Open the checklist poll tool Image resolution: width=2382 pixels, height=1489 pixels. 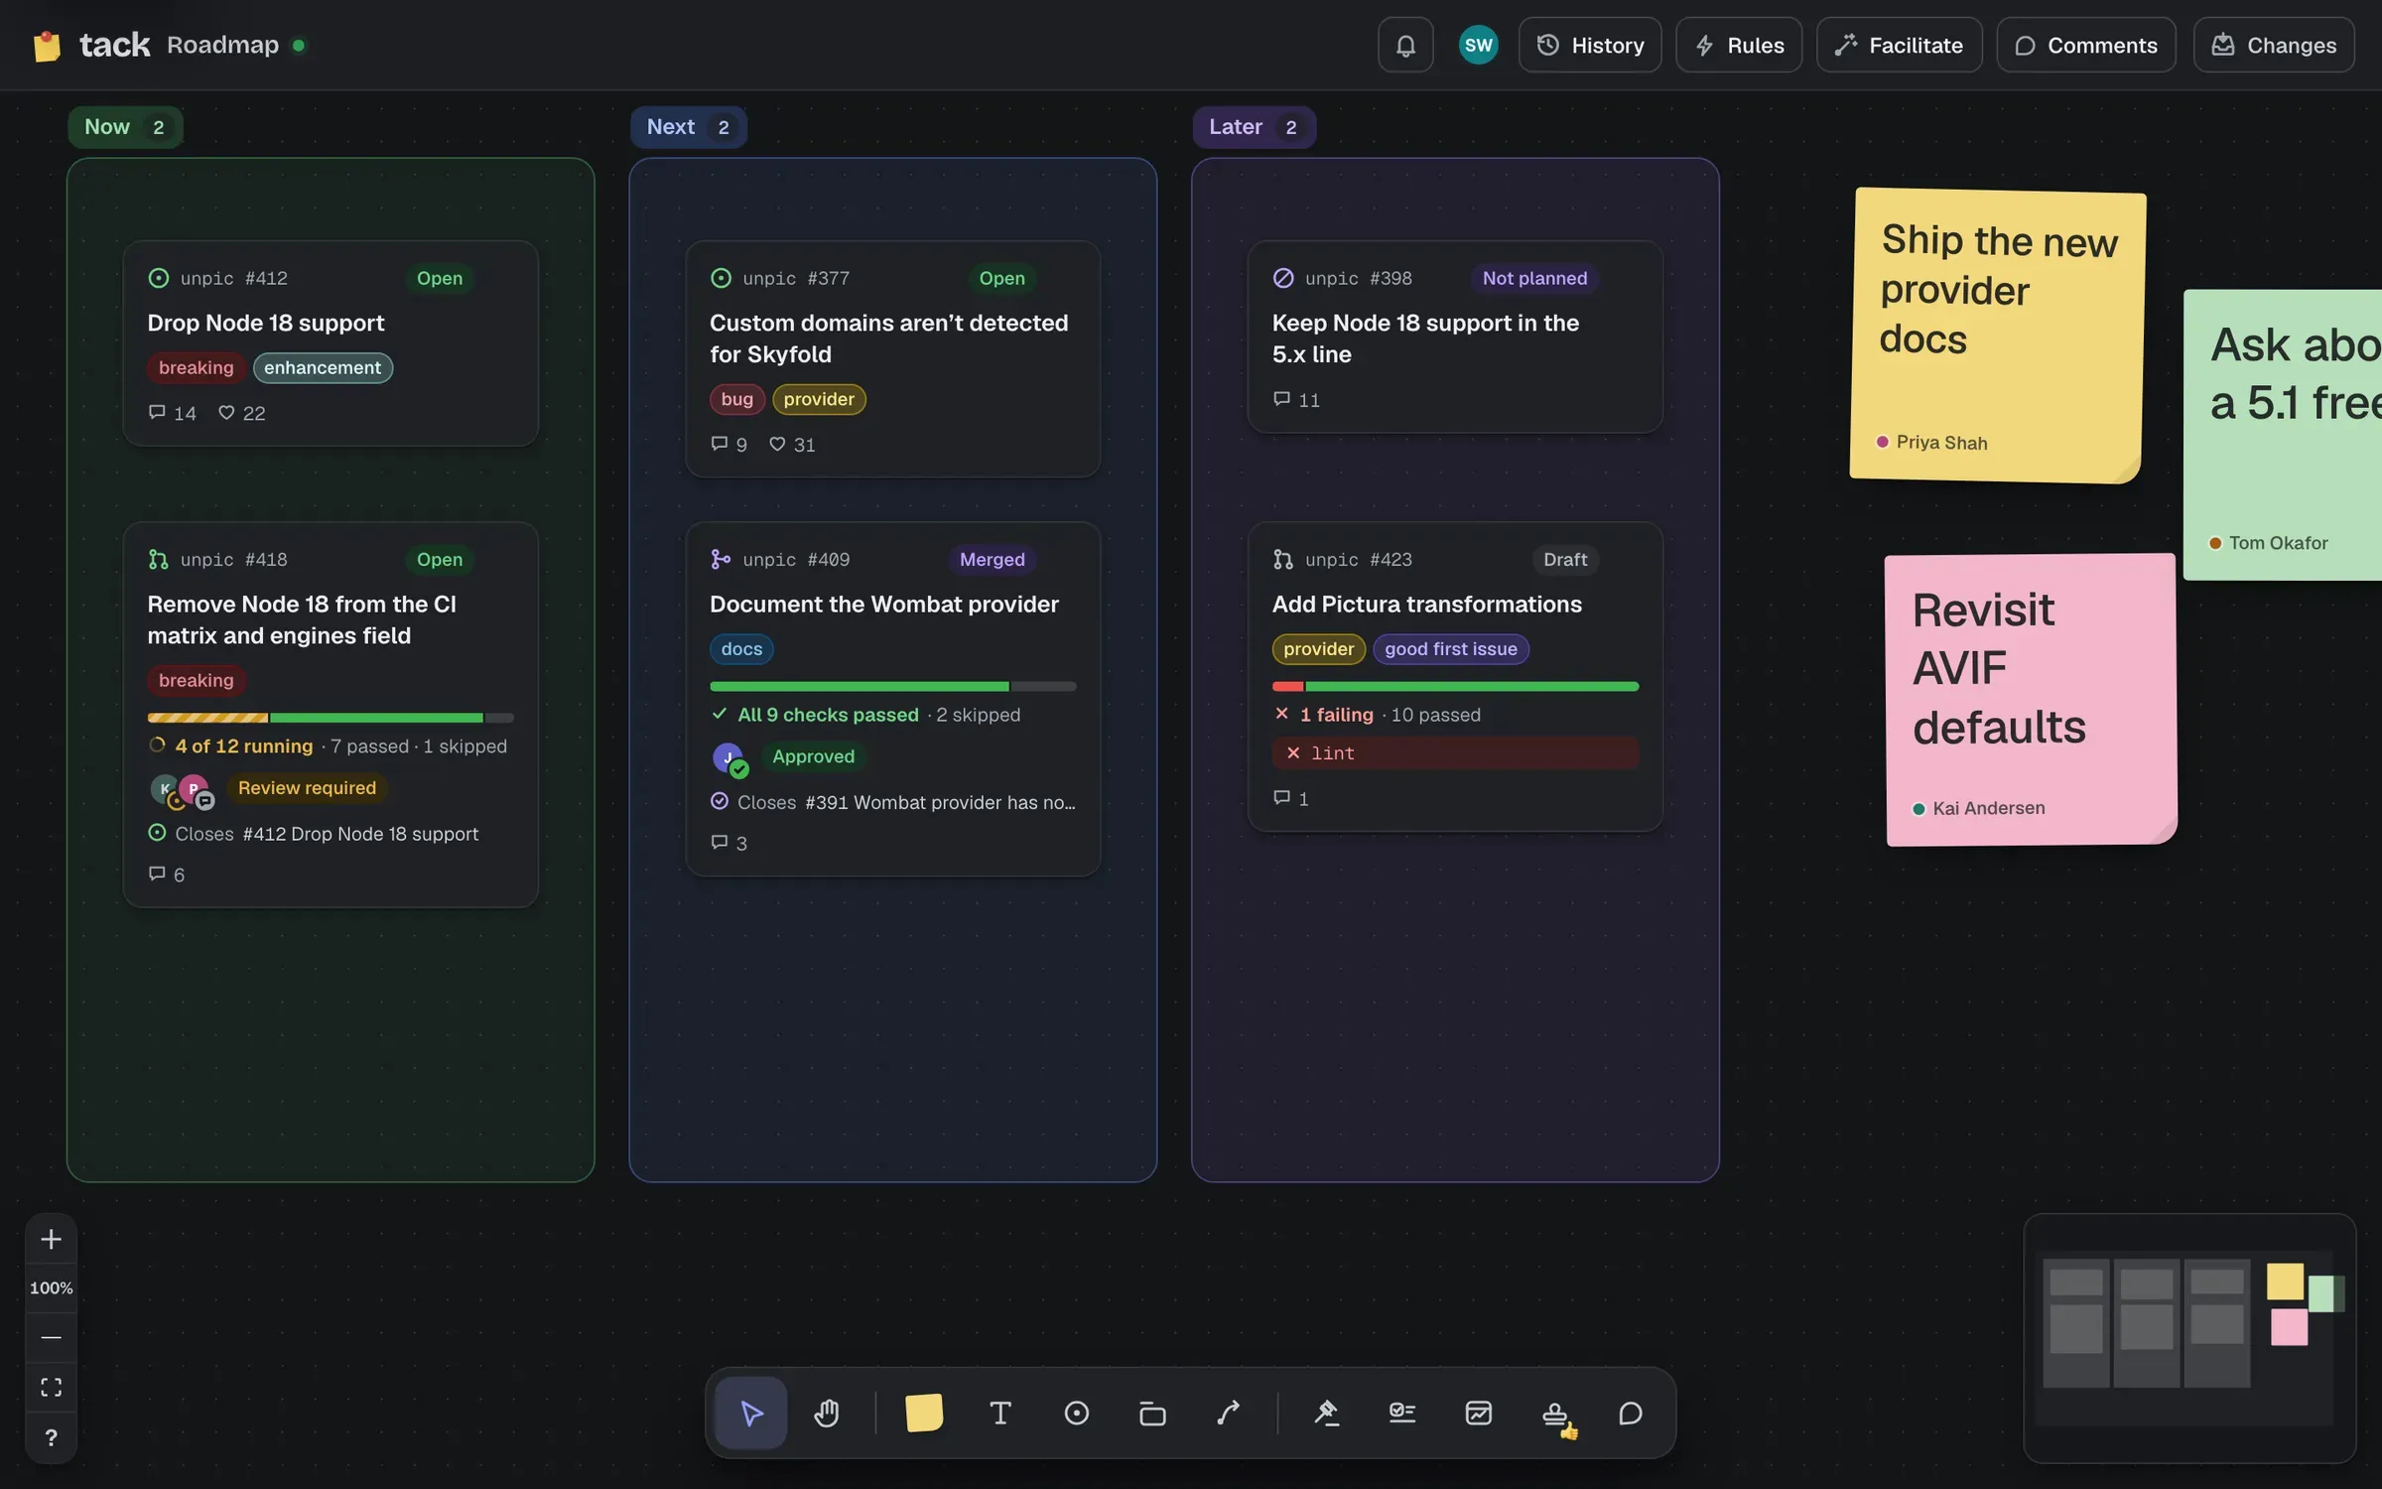click(x=1402, y=1413)
